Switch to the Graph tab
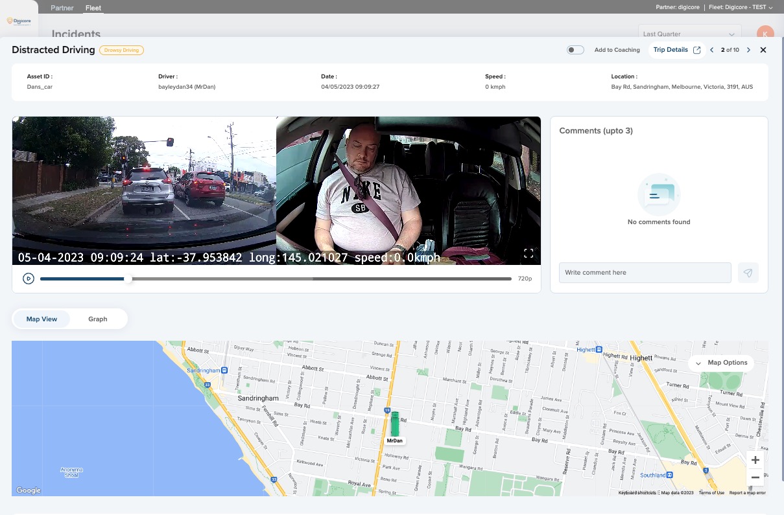 pyautogui.click(x=98, y=319)
